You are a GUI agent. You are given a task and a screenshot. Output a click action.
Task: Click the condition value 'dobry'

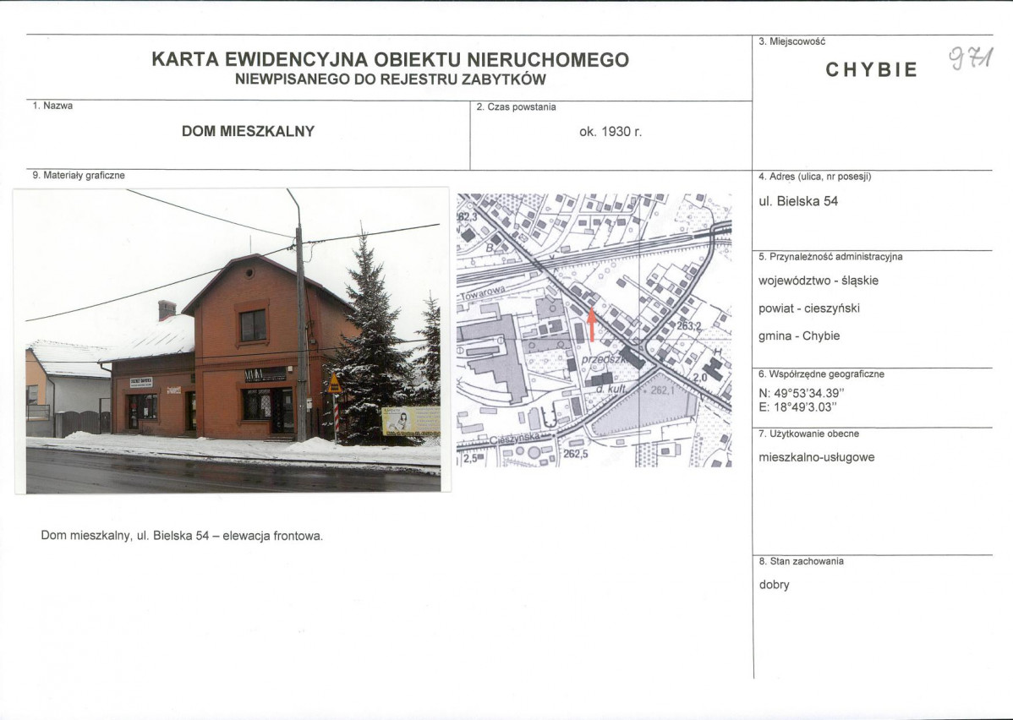[774, 585]
